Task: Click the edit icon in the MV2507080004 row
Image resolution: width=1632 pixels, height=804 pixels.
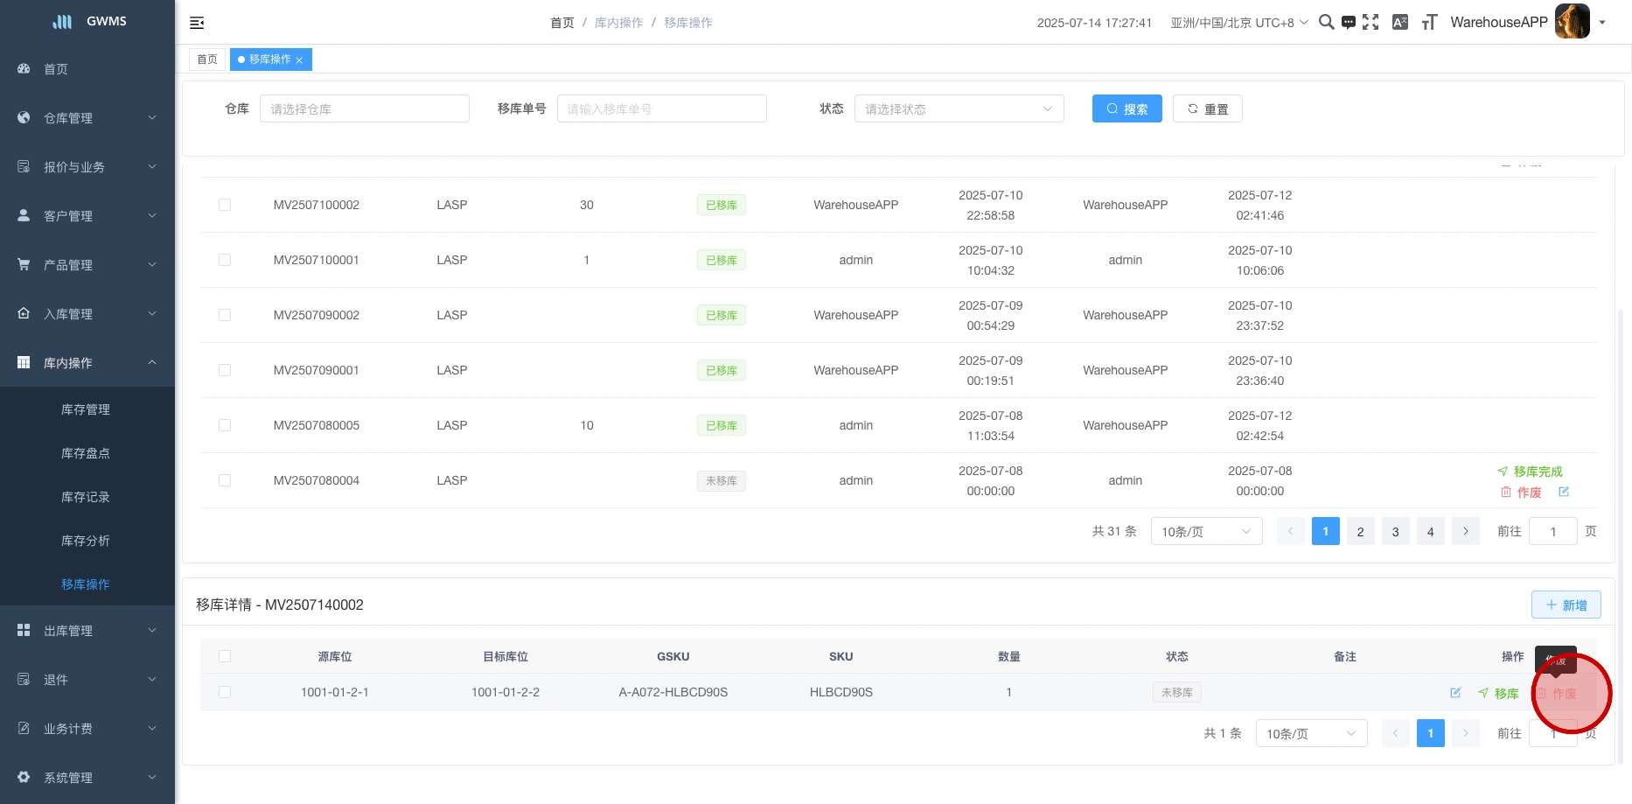Action: (x=1564, y=492)
